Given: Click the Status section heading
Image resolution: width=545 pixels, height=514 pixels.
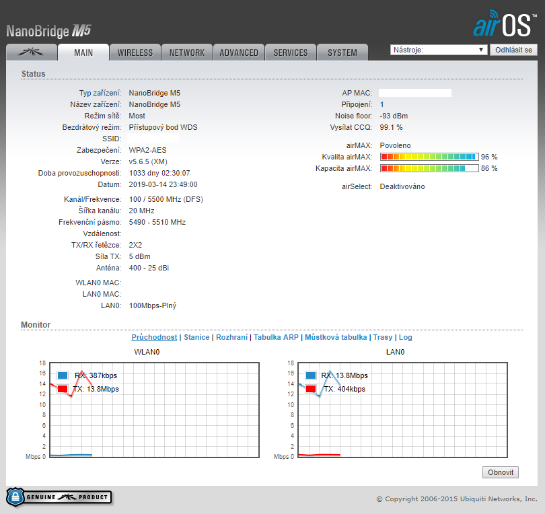Looking at the screenshot, I should pos(34,74).
